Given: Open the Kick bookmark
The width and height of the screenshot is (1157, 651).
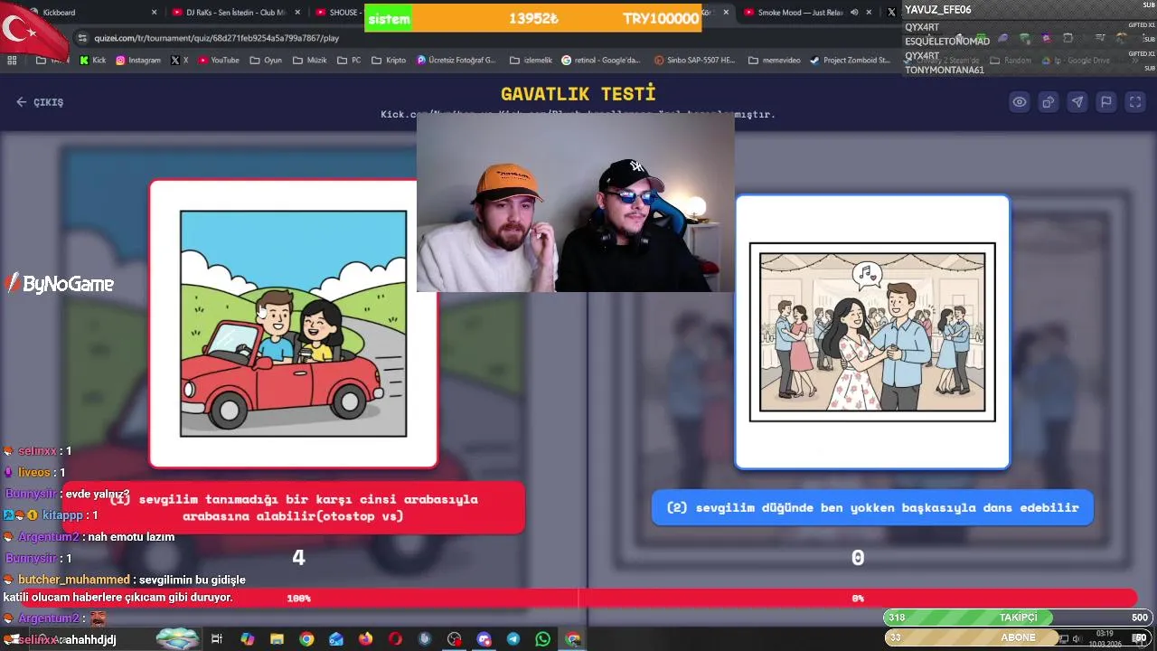Looking at the screenshot, I should tap(92, 61).
